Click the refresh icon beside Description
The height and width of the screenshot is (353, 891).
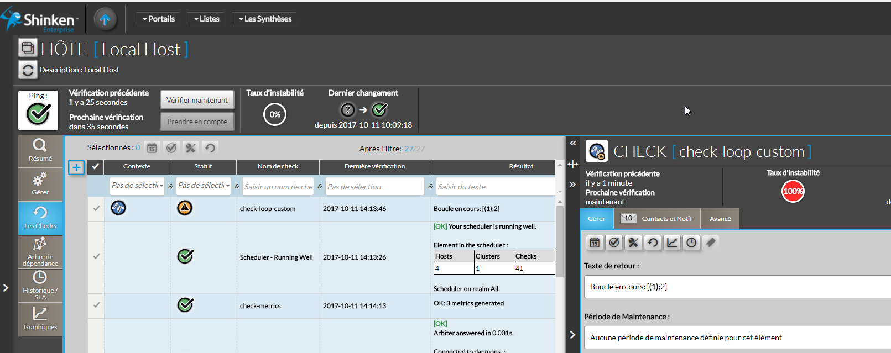28,70
